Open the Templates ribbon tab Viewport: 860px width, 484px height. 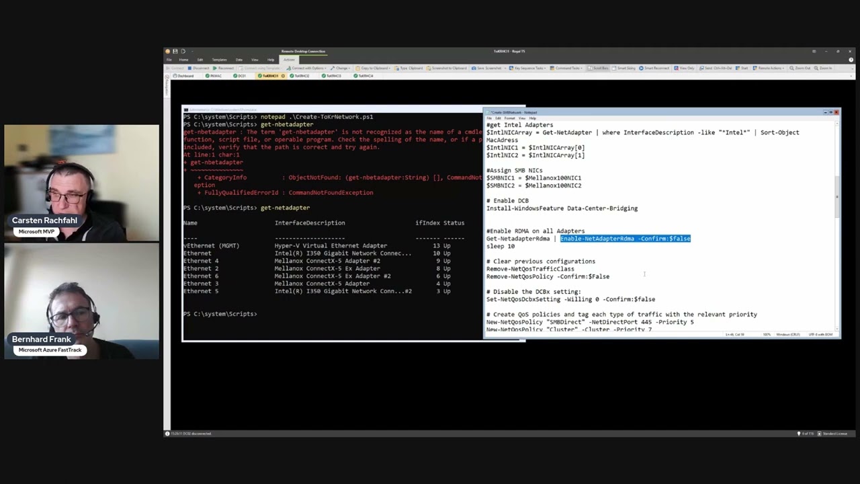click(x=219, y=60)
